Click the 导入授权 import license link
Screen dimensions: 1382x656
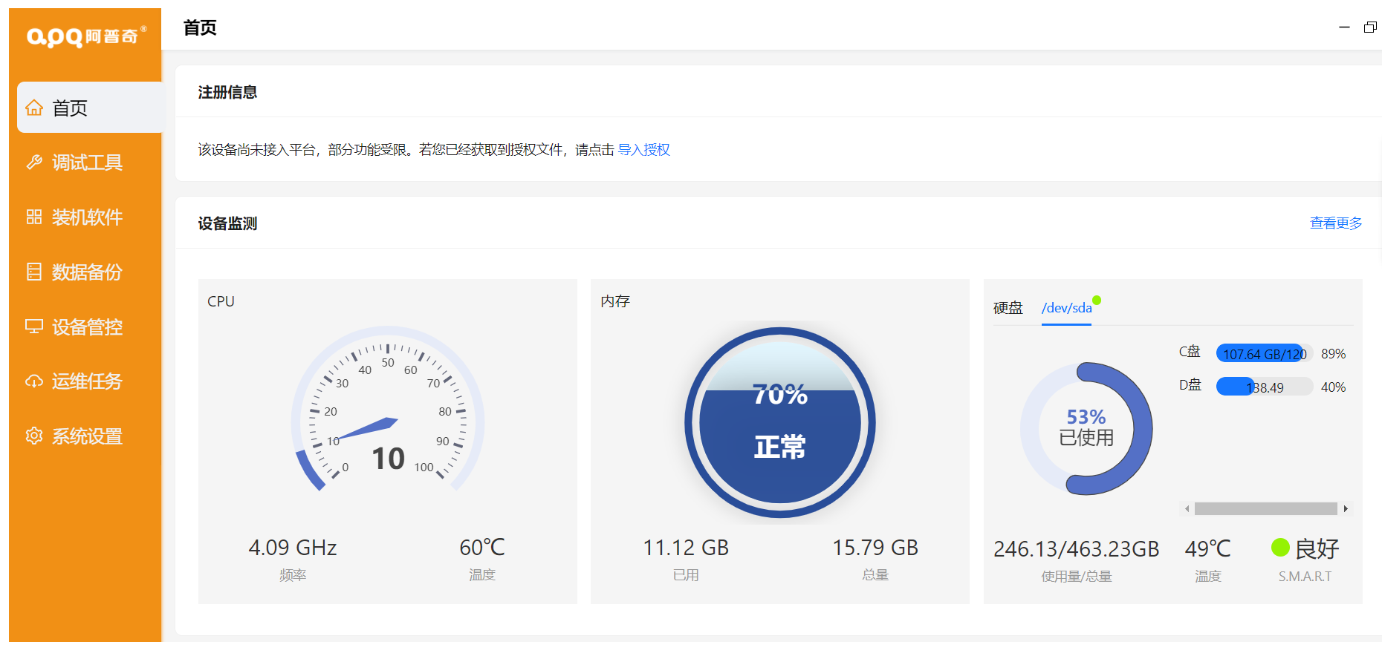643,150
